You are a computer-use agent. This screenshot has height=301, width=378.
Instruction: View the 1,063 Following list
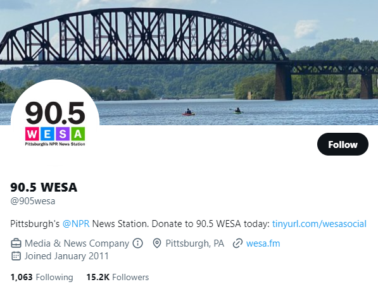pos(42,277)
